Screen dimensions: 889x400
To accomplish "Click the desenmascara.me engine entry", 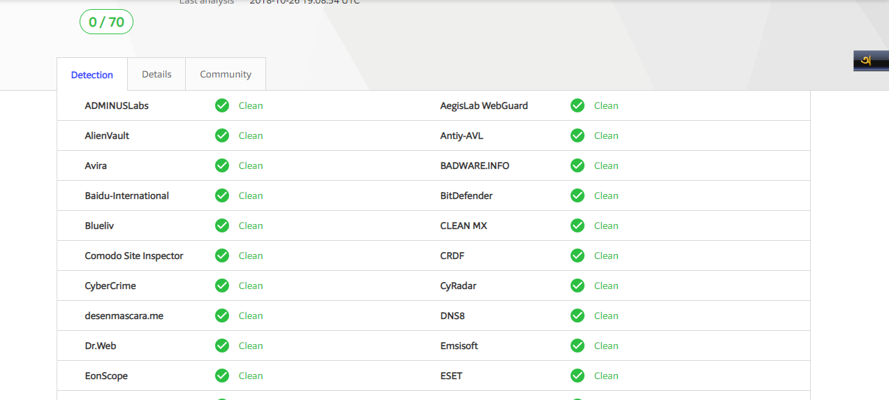I will [x=124, y=316].
